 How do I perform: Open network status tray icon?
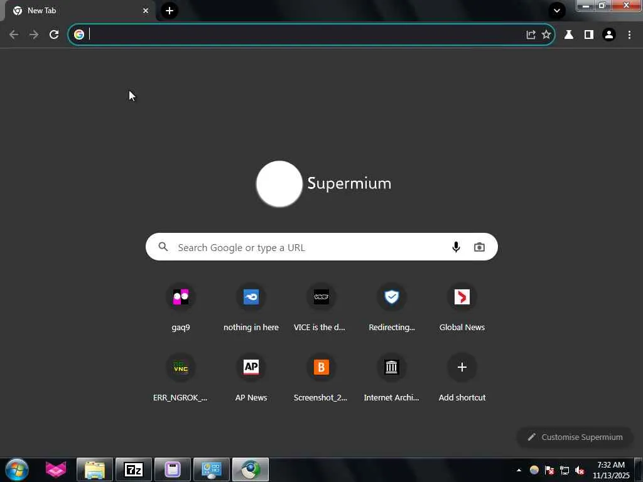(x=565, y=470)
